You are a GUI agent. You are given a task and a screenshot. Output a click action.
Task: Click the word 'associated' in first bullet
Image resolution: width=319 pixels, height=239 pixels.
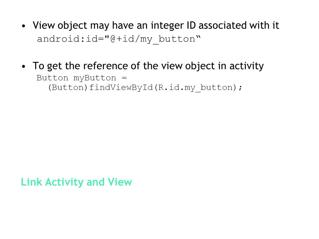pyautogui.click(x=223, y=26)
